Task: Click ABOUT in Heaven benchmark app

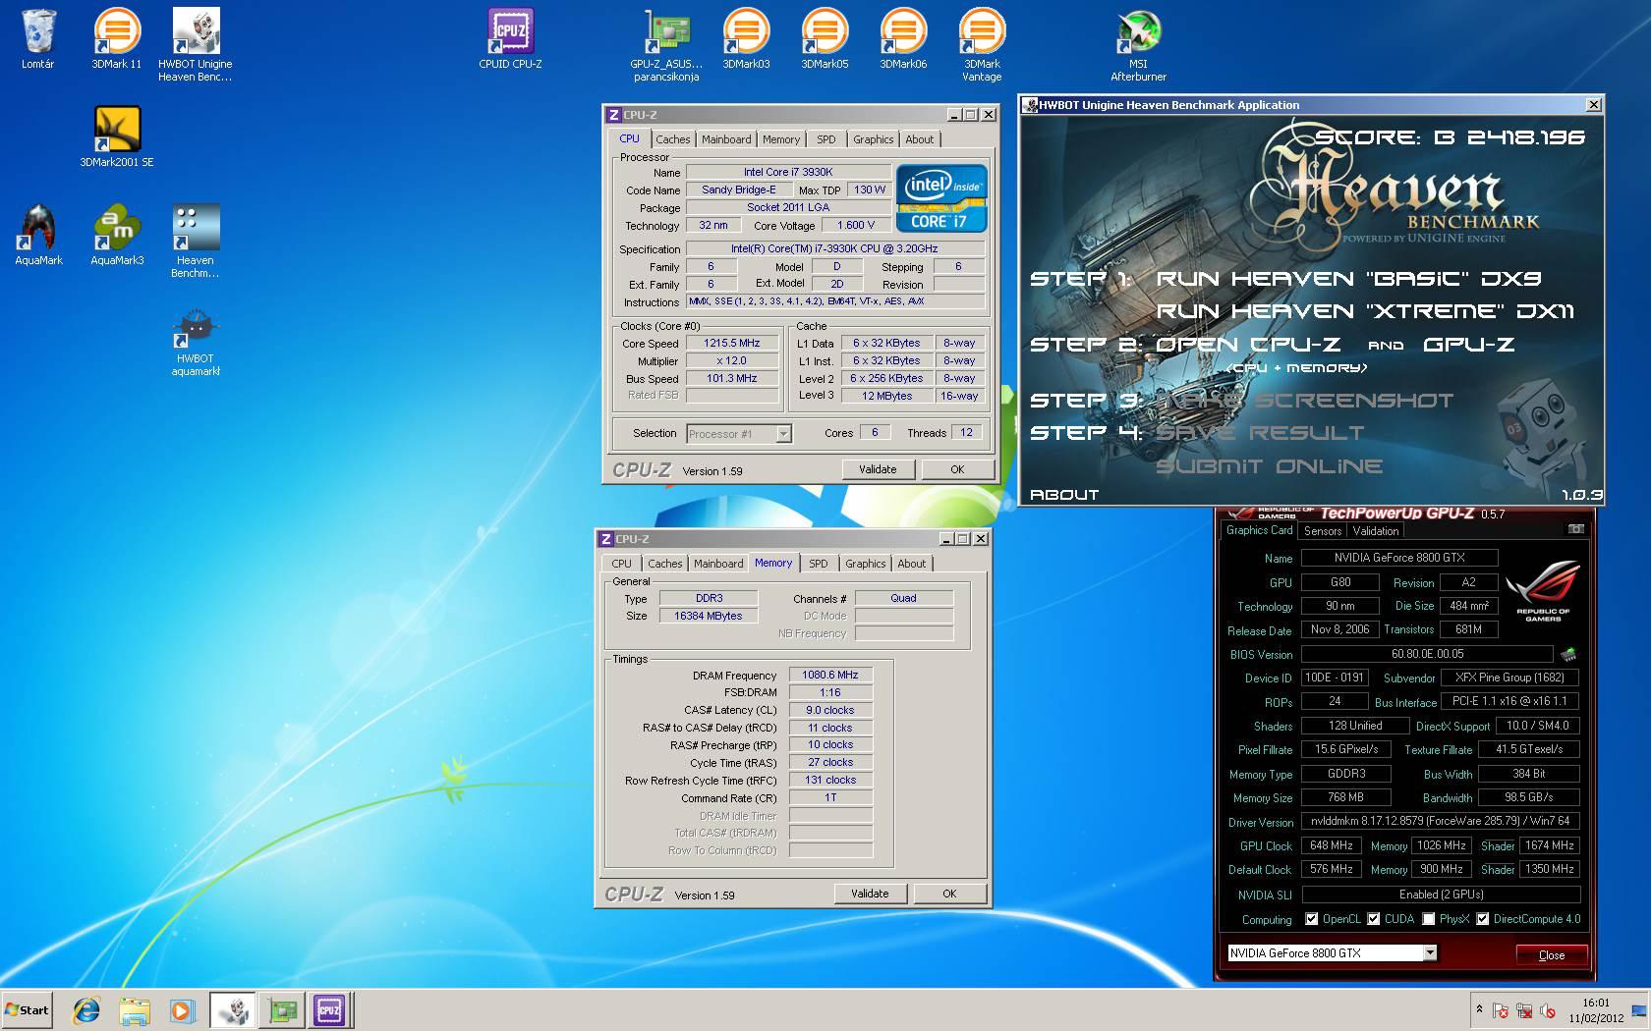Action: tap(1063, 495)
